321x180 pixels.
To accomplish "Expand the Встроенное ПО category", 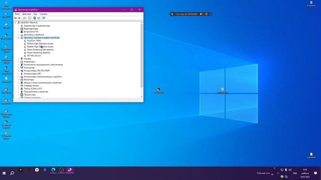I will (x=19, y=31).
